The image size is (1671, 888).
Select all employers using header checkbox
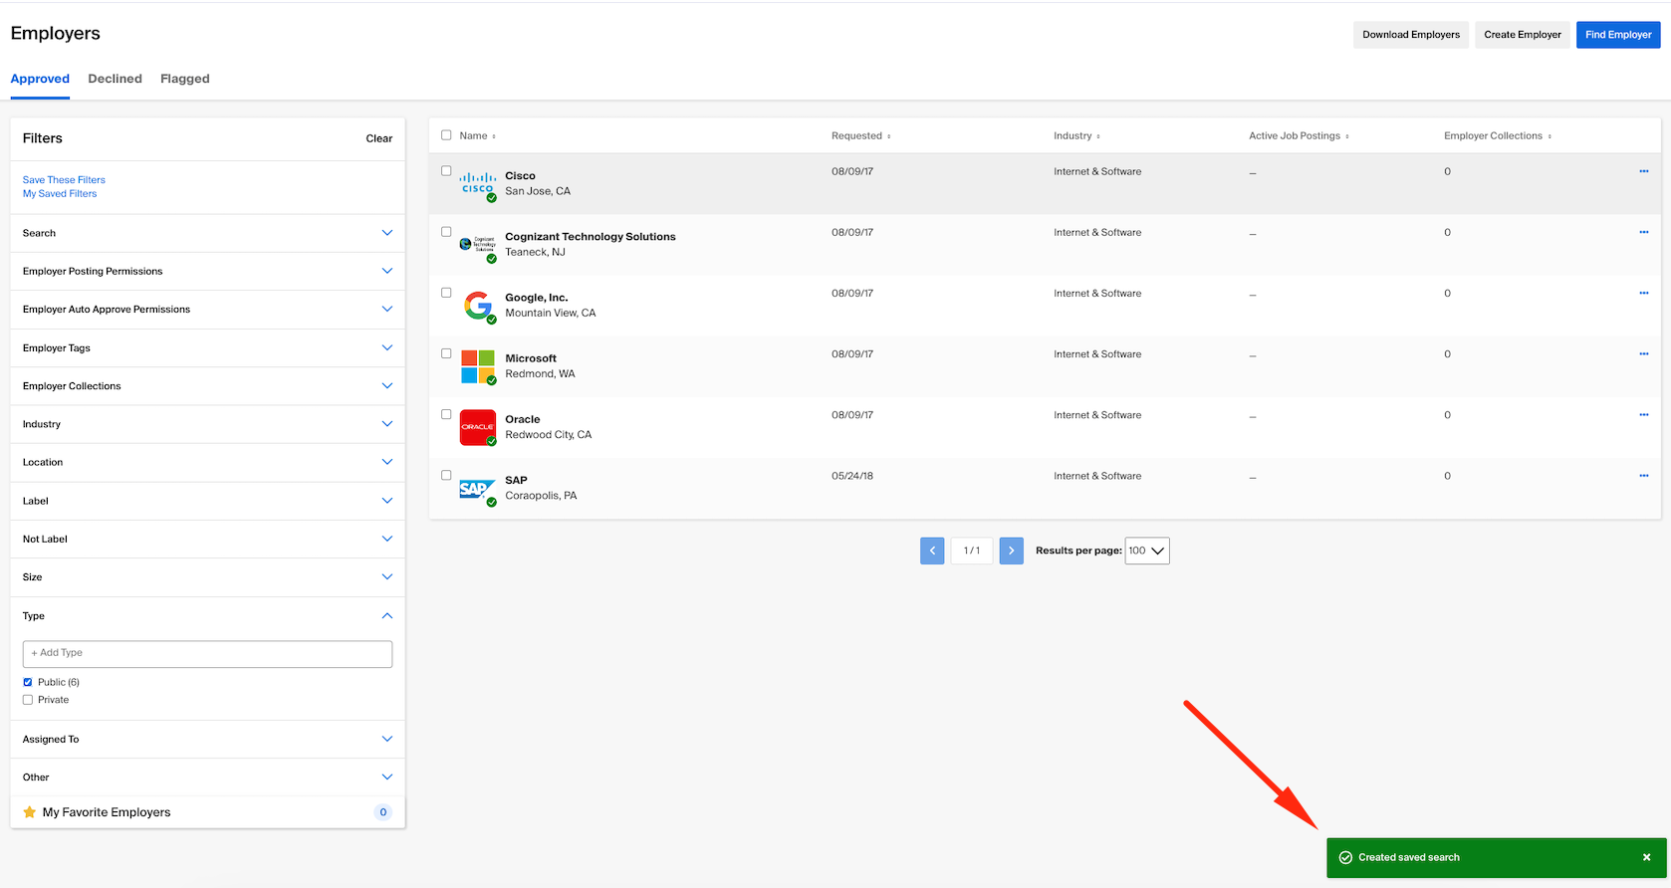446,135
